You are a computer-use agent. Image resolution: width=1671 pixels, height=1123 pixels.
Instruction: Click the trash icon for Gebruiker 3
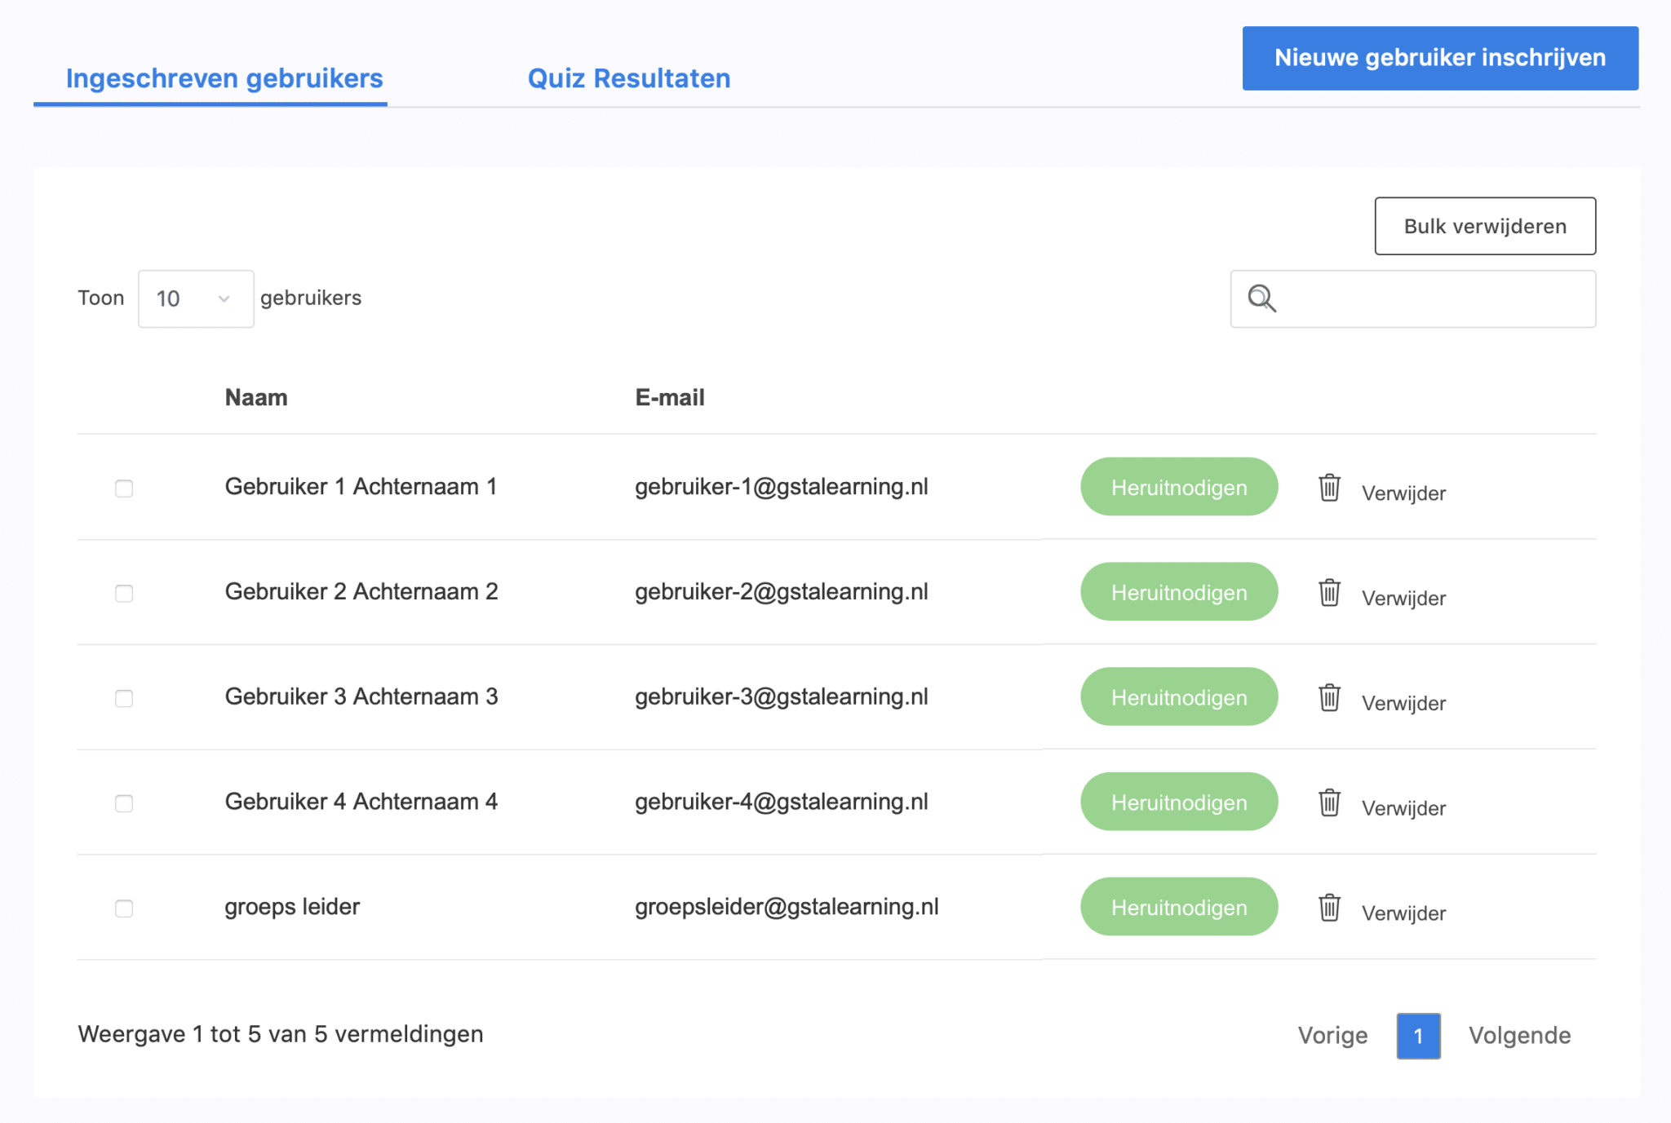[1329, 697]
